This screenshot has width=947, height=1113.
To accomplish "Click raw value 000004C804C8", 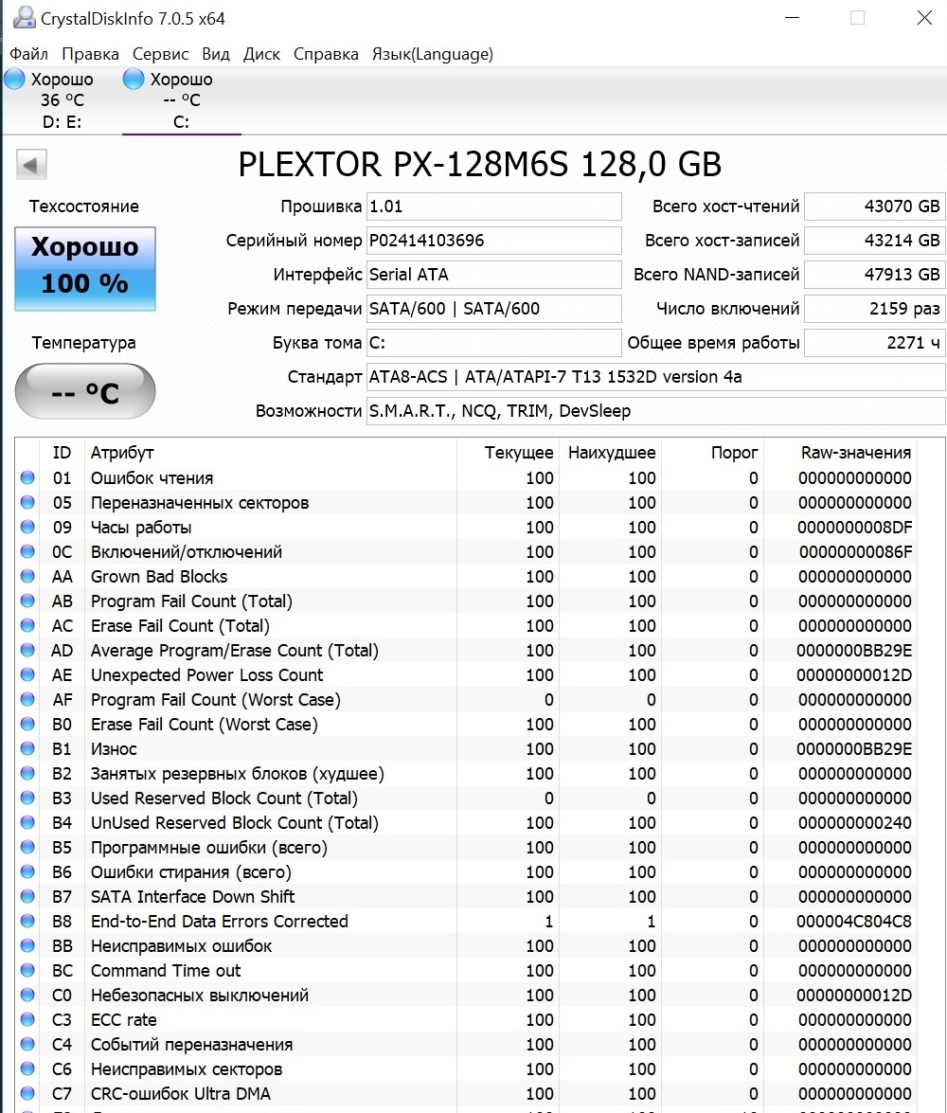I will point(854,922).
